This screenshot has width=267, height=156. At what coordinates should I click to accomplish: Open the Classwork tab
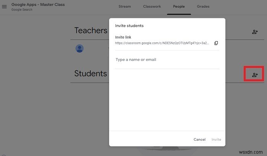click(152, 6)
